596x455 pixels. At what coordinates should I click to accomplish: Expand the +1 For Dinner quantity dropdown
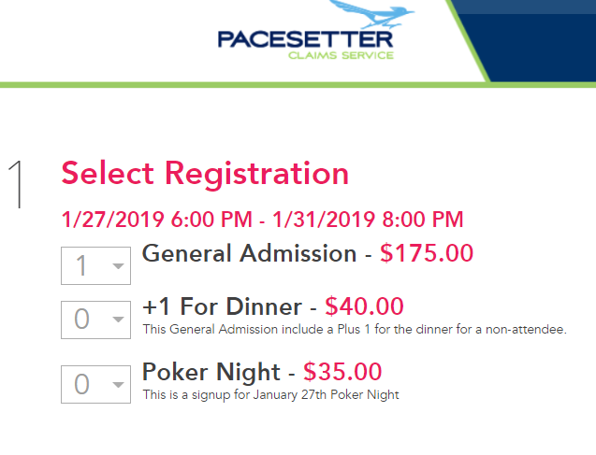(94, 320)
